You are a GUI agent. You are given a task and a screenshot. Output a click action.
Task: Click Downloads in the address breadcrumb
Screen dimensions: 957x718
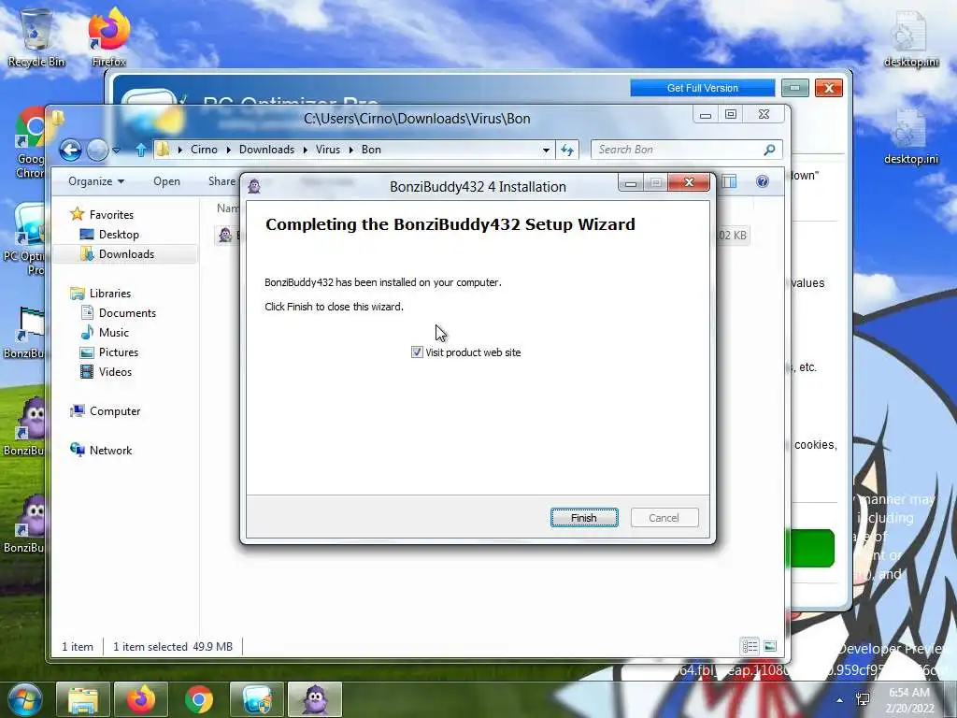click(266, 150)
